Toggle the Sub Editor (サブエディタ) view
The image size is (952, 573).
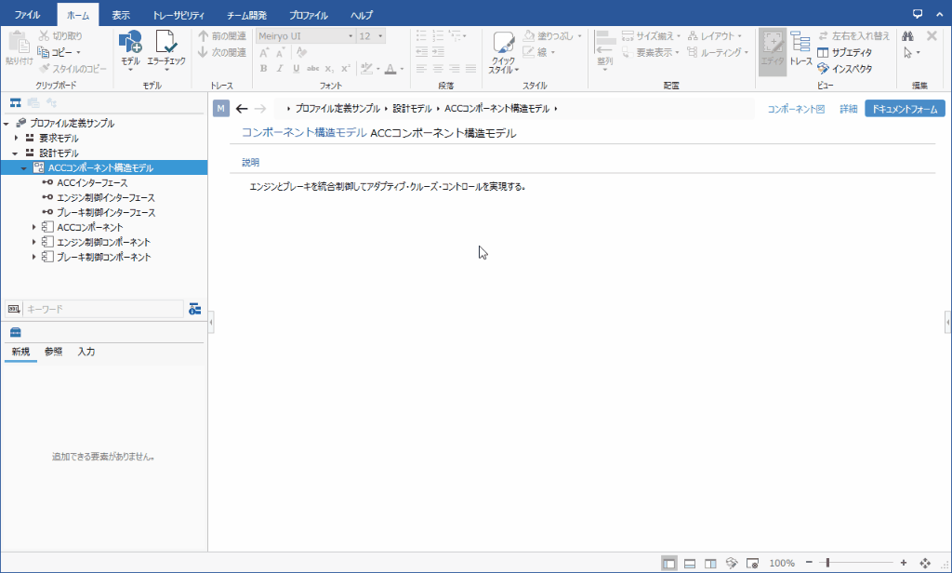pyautogui.click(x=844, y=52)
